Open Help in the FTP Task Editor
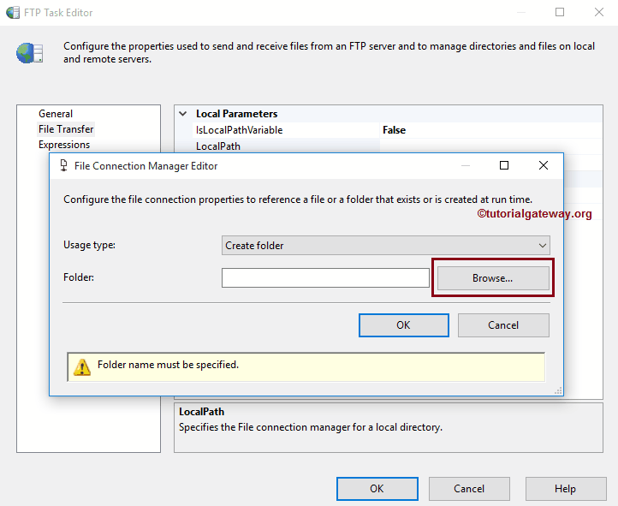618x506 pixels. pyautogui.click(x=565, y=489)
